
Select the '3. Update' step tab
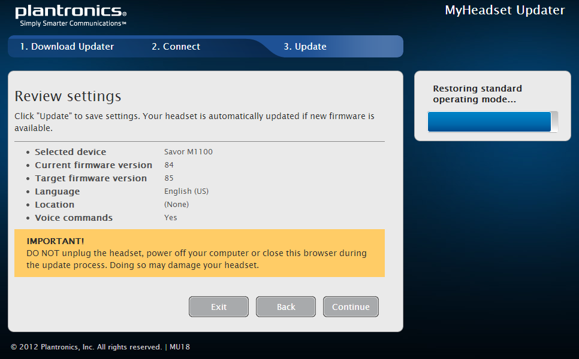click(305, 47)
